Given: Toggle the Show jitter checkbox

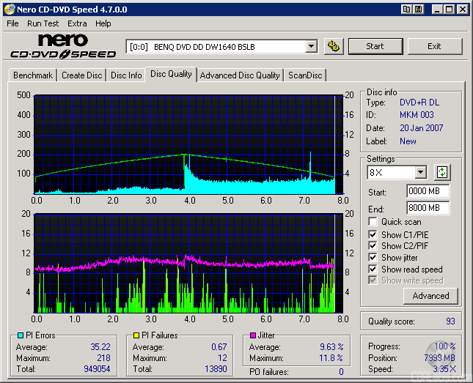Looking at the screenshot, I should pos(373,258).
